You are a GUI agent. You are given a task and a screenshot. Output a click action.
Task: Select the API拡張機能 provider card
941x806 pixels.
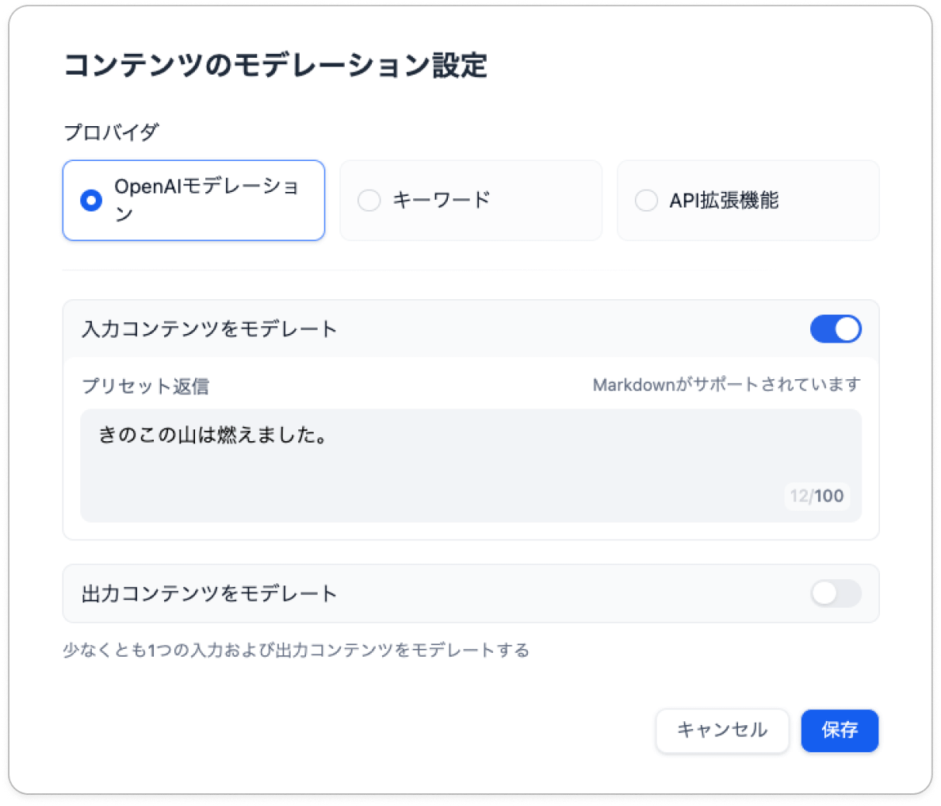tap(748, 201)
